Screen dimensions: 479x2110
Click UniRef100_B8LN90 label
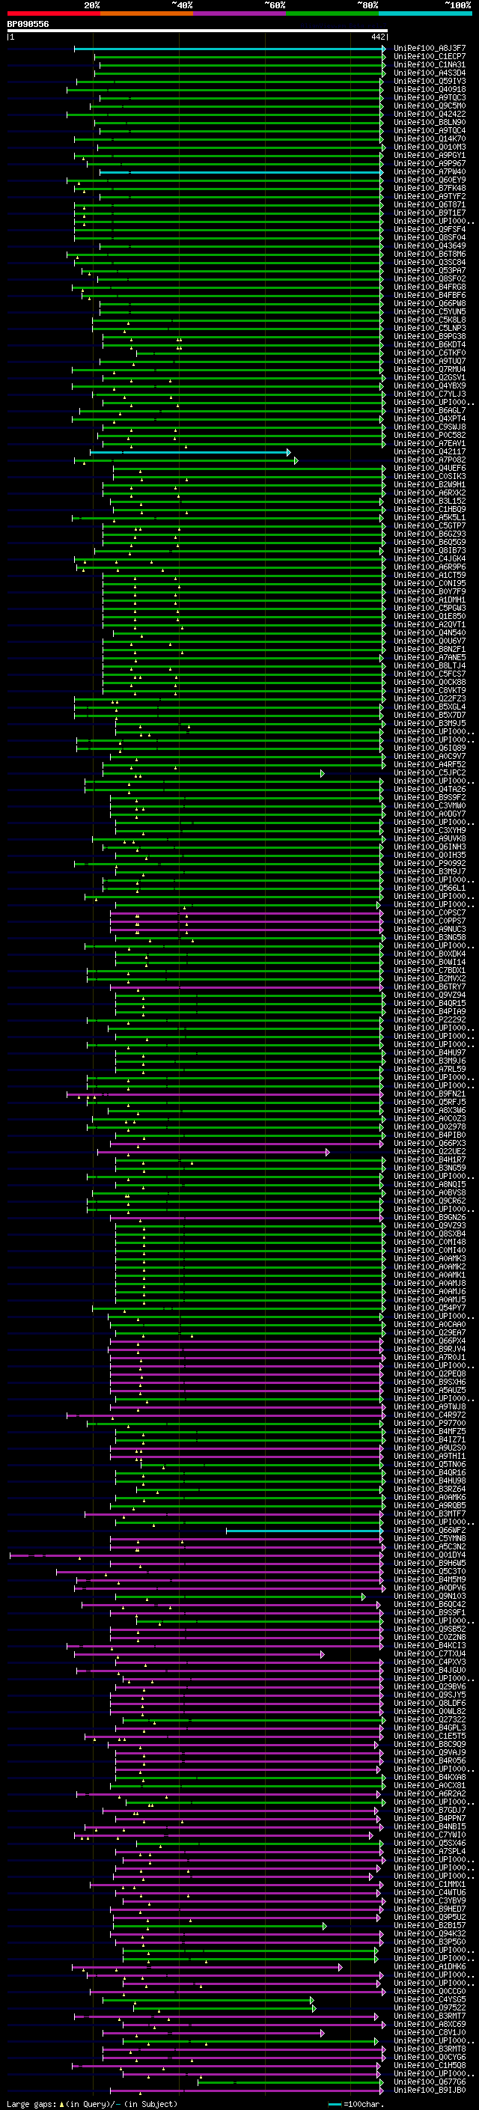point(430,122)
